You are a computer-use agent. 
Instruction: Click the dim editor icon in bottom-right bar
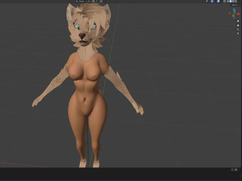[232, 170]
